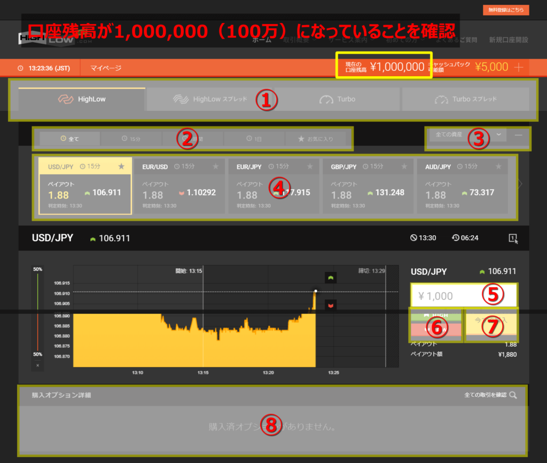Open the 全ての資産 asset dropdown
Image resolution: width=547 pixels, height=463 pixels.
pyautogui.click(x=468, y=135)
